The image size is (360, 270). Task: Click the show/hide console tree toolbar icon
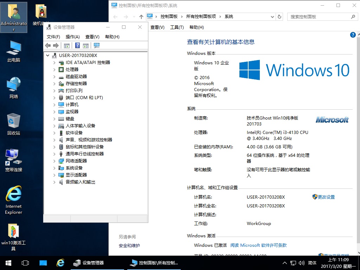click(x=67, y=45)
